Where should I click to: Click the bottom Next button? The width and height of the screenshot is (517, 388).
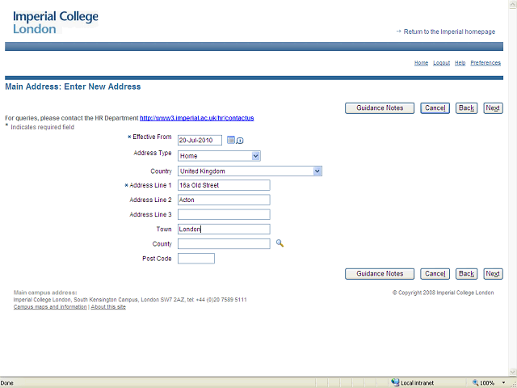[493, 274]
